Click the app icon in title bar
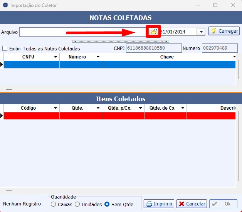This screenshot has height=212, width=242. pos(5,5)
